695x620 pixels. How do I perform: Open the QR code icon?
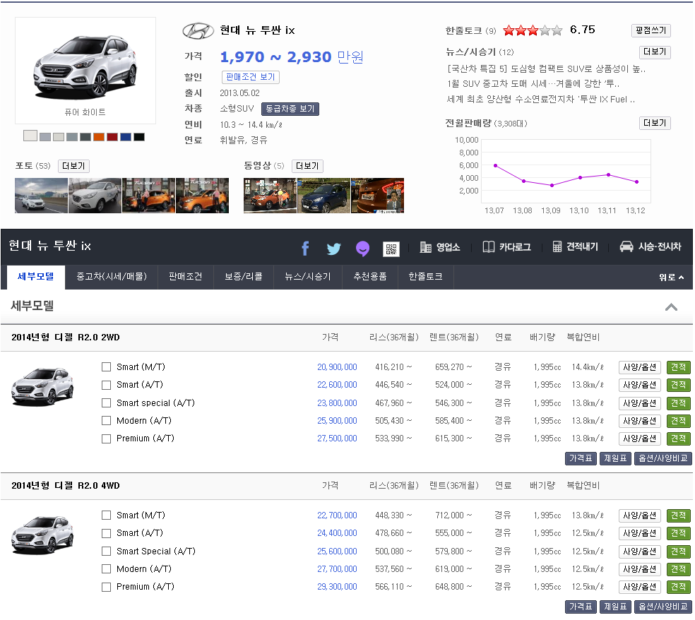391,249
